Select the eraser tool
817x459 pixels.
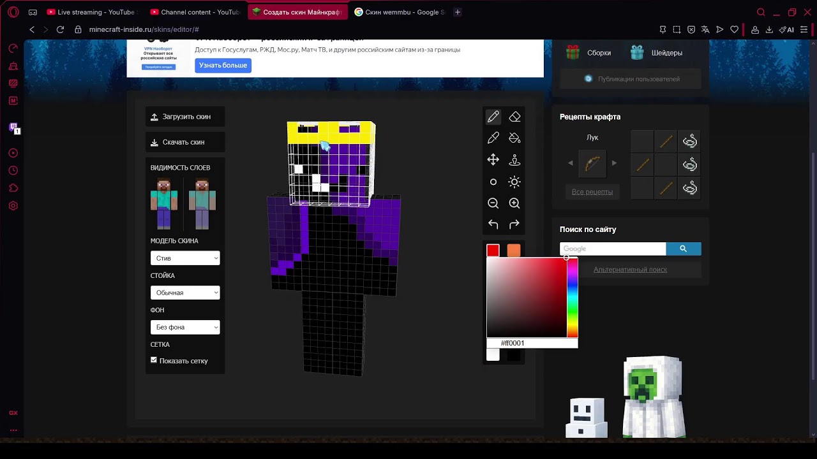[x=514, y=117]
